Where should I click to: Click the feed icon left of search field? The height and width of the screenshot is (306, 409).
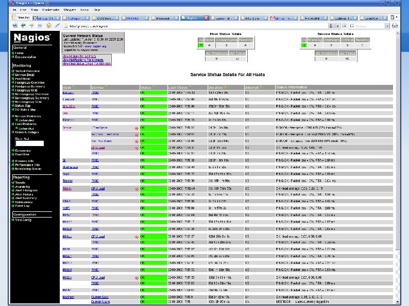(345, 26)
